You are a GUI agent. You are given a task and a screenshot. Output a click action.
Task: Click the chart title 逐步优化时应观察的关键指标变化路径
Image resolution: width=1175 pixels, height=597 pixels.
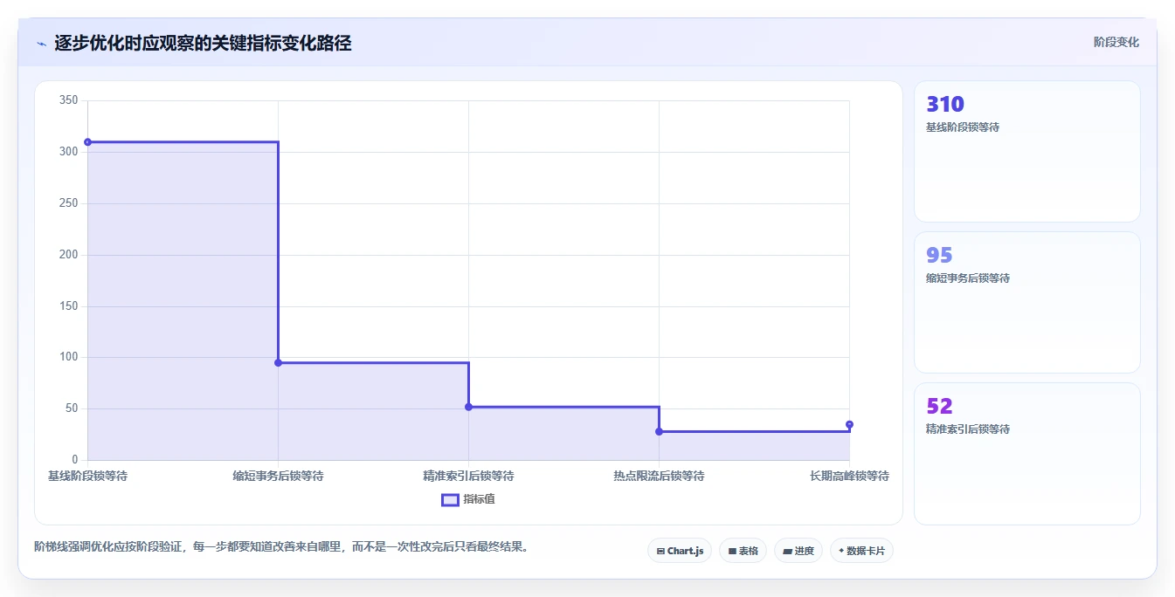pos(203,43)
